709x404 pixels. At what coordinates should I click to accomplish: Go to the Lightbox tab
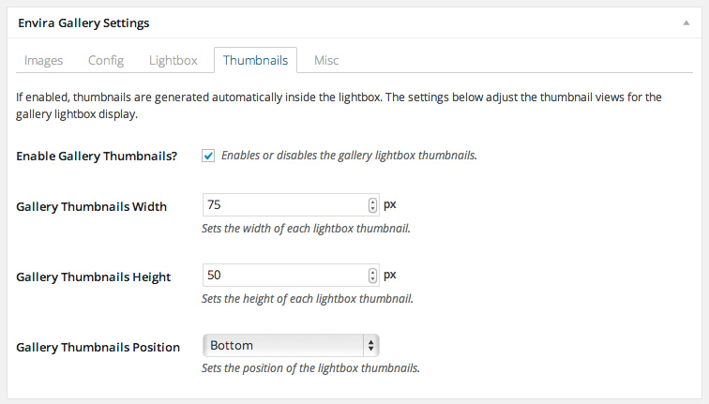pos(173,60)
